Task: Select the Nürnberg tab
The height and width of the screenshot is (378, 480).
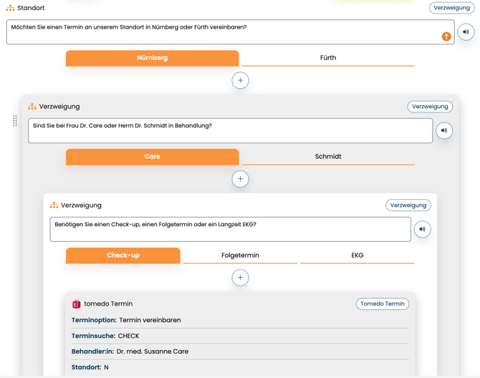Action: click(152, 58)
